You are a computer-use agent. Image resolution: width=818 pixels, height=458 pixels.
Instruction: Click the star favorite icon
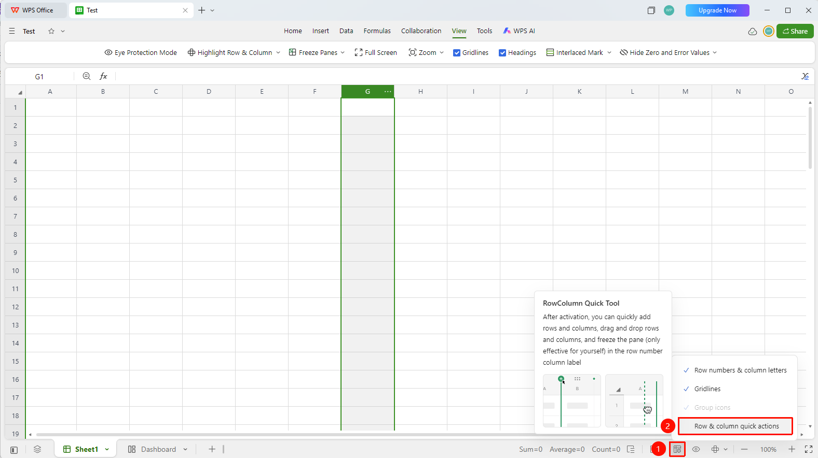51,31
